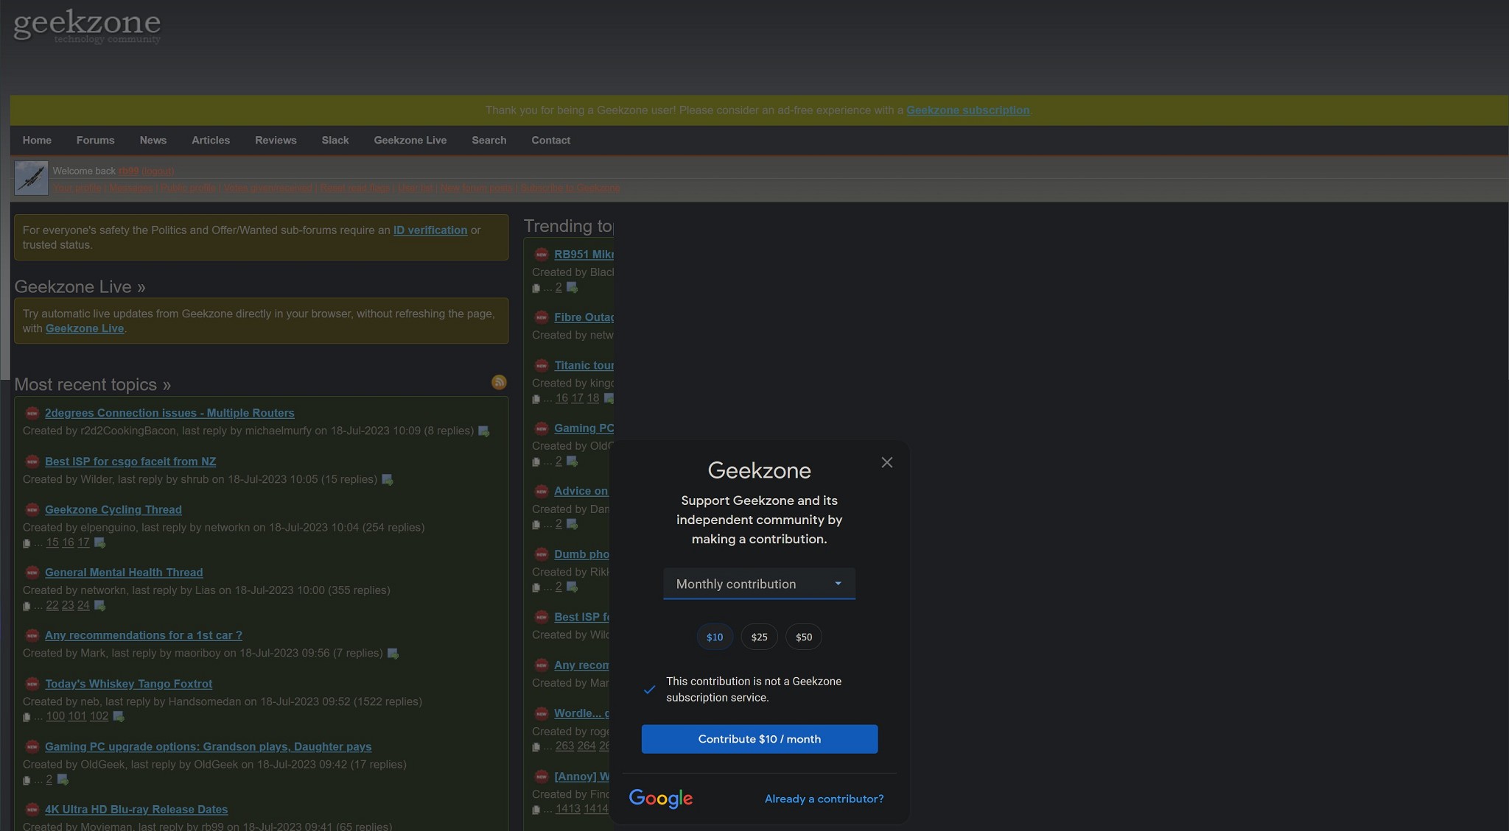
Task: Click last post icon under trending RB951 topic
Action: click(x=573, y=288)
